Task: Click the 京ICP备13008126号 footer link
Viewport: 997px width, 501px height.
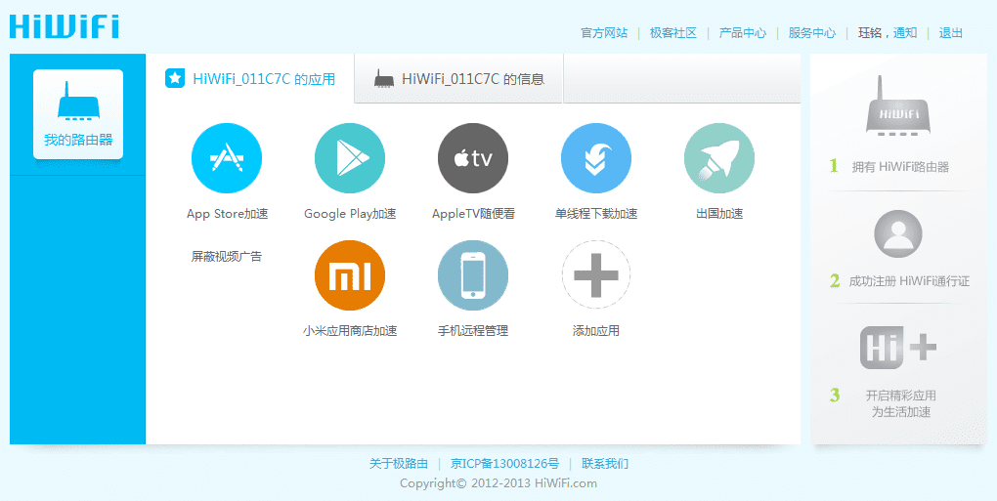Action: (x=505, y=464)
